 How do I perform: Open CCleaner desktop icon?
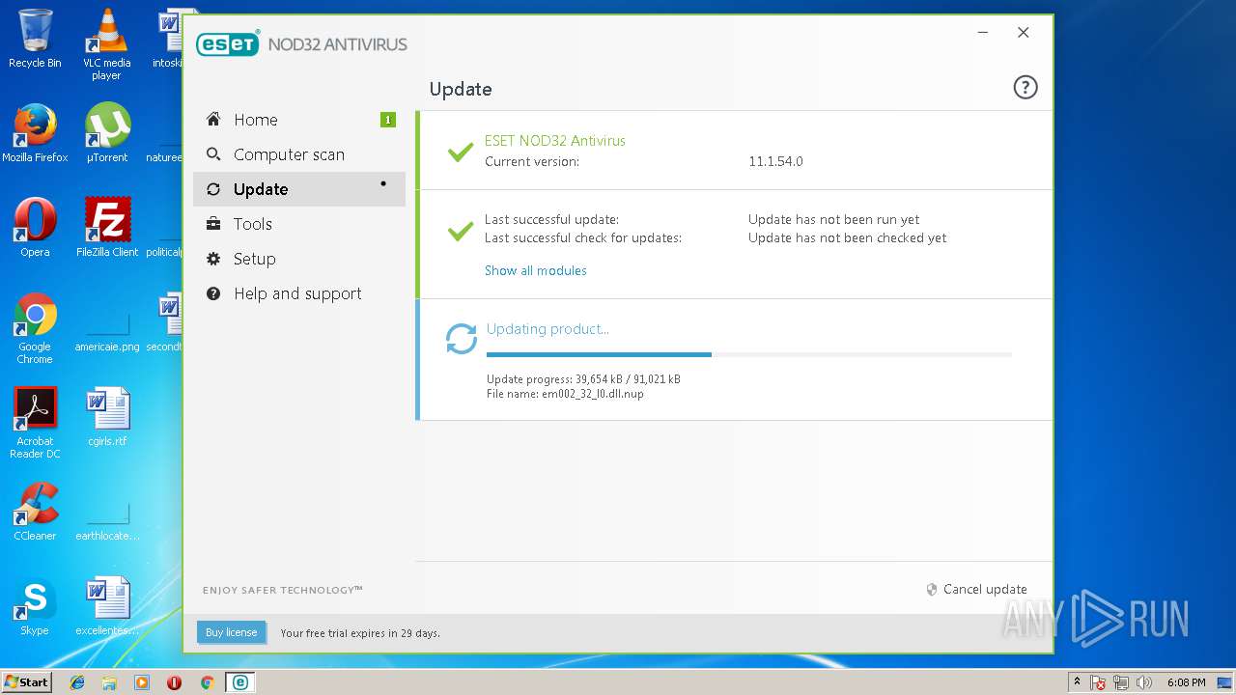coord(35,512)
